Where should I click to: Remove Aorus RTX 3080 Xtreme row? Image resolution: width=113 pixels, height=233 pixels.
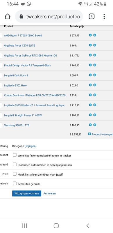tap(95, 55)
